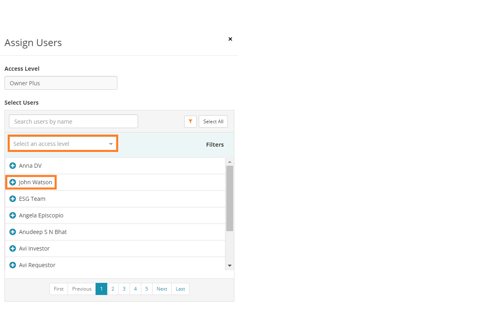Click the First page button
Image resolution: width=489 pixels, height=316 pixels.
(59, 289)
